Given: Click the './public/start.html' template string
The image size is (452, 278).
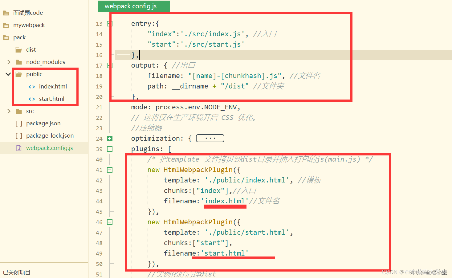Looking at the screenshot, I should point(247,232).
